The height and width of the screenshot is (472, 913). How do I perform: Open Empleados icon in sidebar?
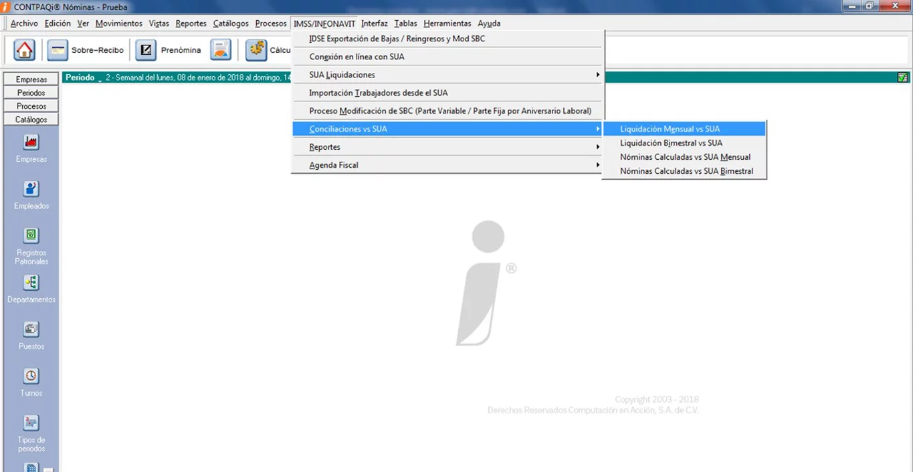[31, 189]
